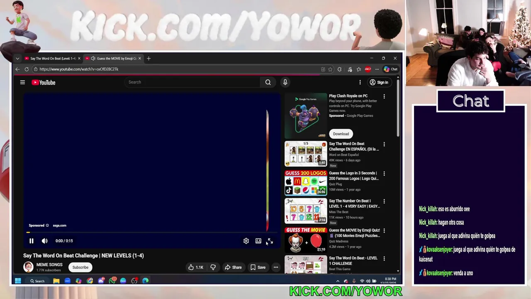The width and height of the screenshot is (531, 299).
Task: Open browser tab list chevron
Action: (17, 59)
